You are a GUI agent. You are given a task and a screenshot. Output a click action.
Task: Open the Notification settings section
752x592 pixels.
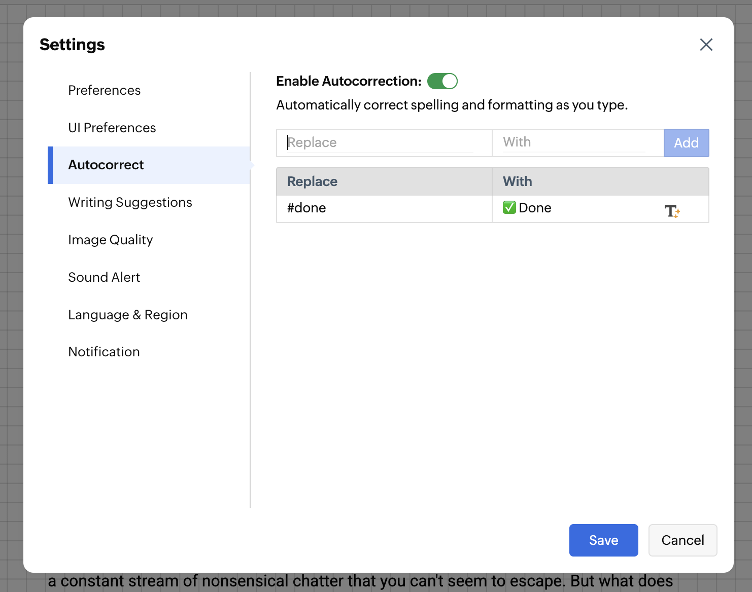[x=104, y=352]
